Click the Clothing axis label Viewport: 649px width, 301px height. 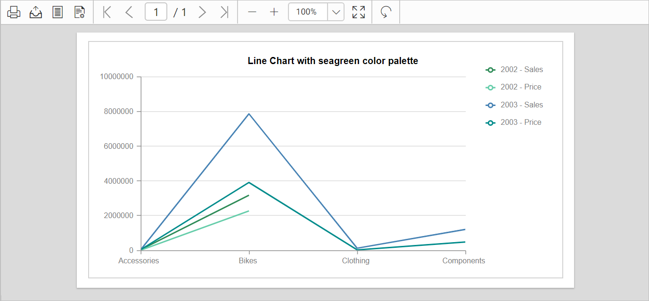click(x=356, y=261)
